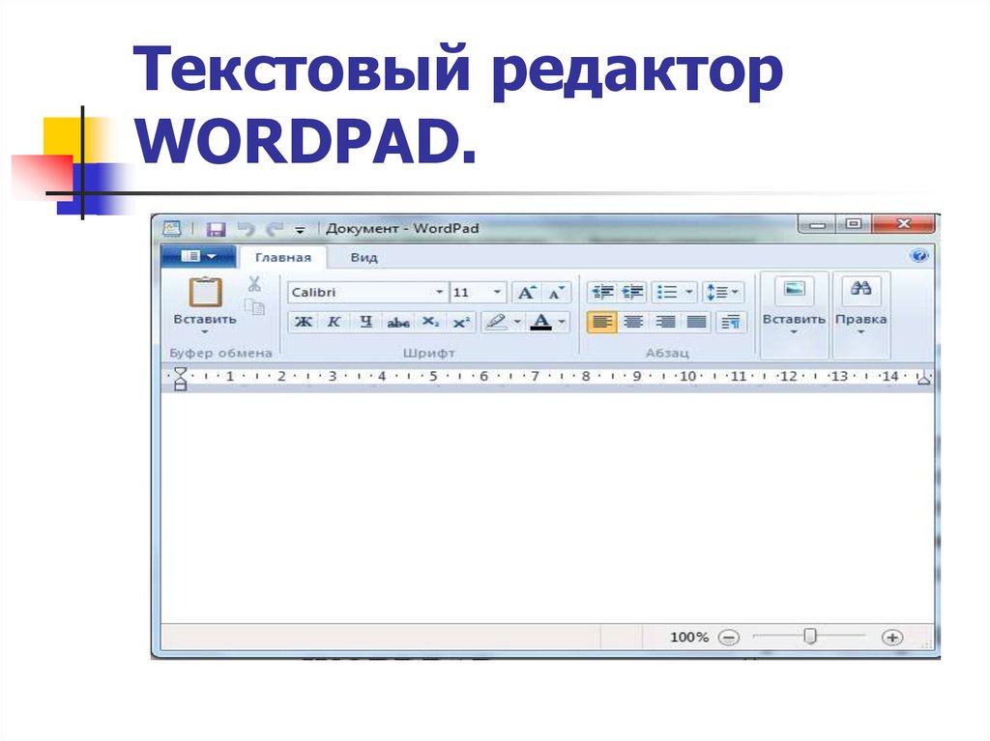Toggle subscript X₂ formatting
Image resolution: width=990 pixels, height=741 pixels.
tap(430, 322)
